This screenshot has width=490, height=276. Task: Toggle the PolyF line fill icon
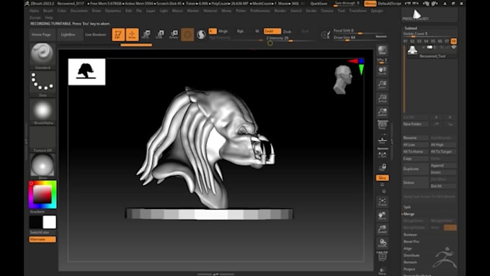click(382, 257)
